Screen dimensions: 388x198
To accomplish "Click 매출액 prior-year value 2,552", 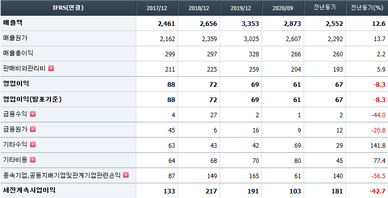I will 334,24.
